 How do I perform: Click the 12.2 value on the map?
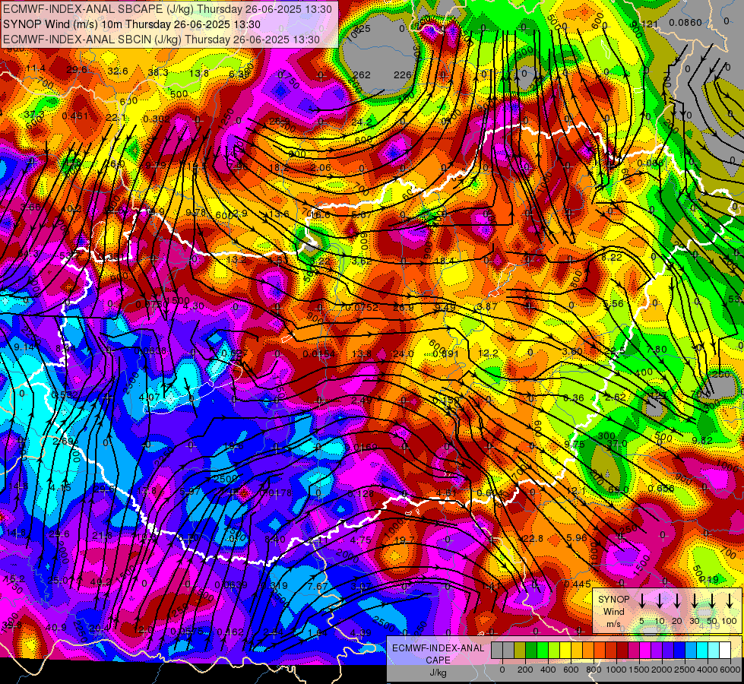click(488, 353)
